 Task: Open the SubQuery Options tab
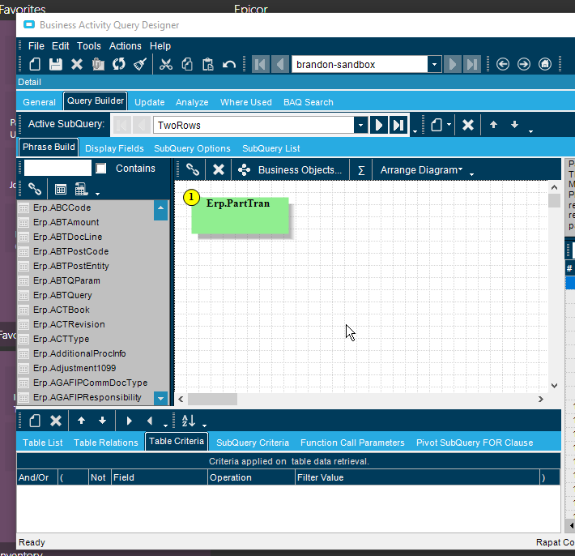tap(192, 148)
